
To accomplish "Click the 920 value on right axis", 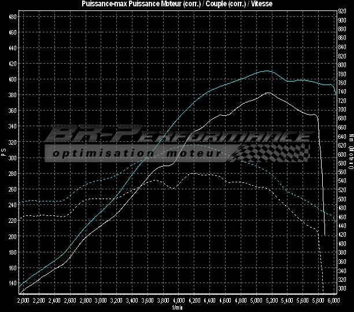I will coord(343,12).
